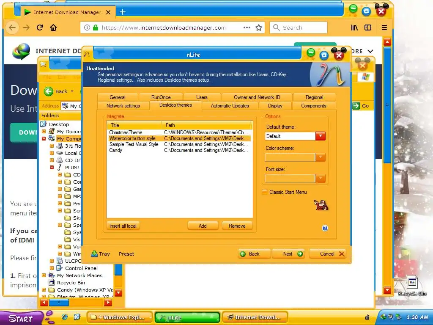Click Next in nLite wizard
The image size is (433, 325).
coord(288,254)
